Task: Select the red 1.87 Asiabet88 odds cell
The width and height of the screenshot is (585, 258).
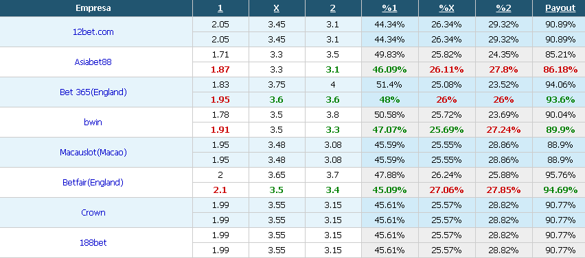Action: [x=220, y=70]
